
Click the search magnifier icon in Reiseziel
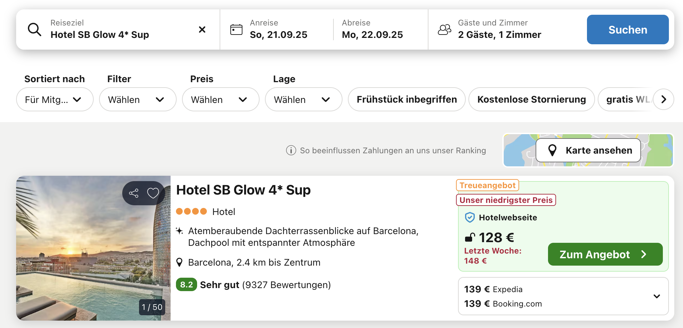click(x=35, y=30)
